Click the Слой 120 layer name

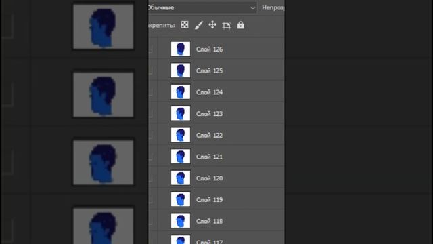click(209, 178)
